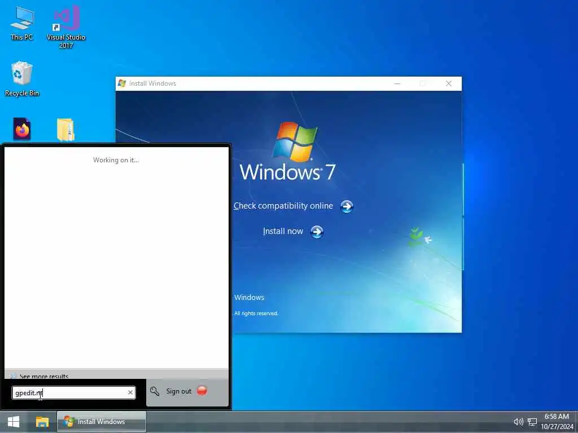The width and height of the screenshot is (578, 433).
Task: Click the arrow beside Check compatibility online
Action: click(x=347, y=206)
